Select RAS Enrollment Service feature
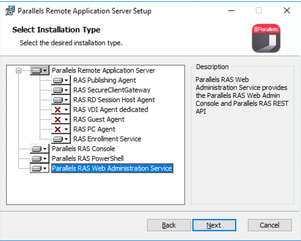 [x=107, y=139]
